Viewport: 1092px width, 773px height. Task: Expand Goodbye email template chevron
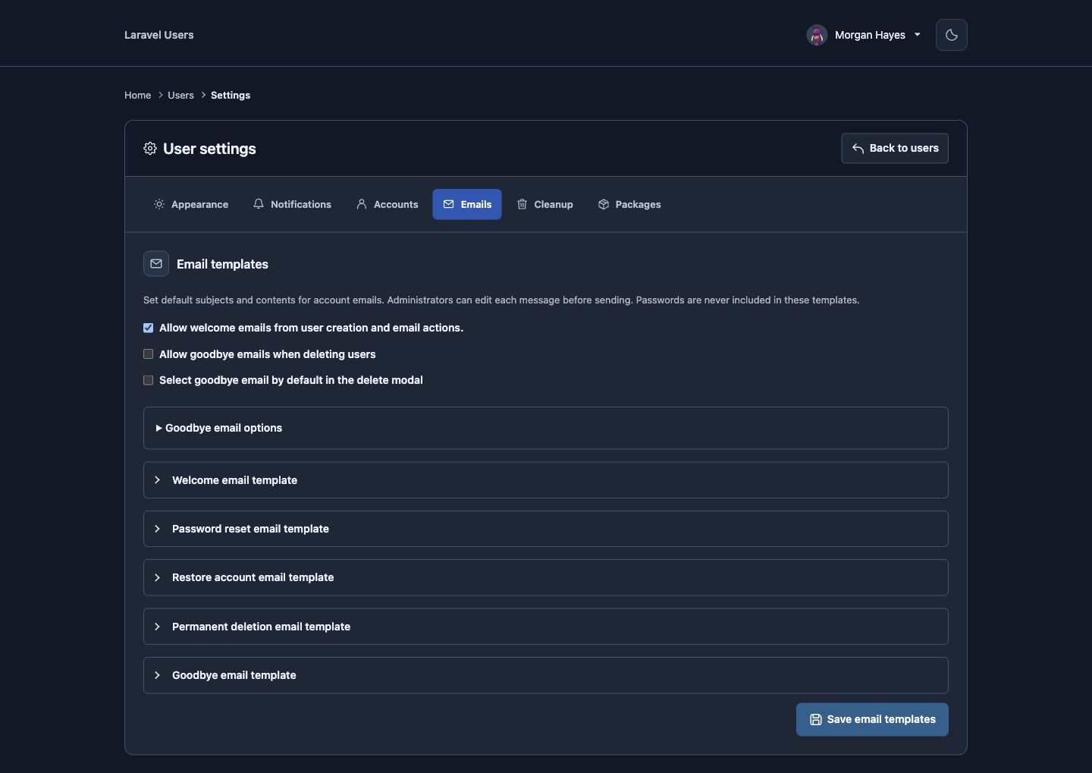tap(157, 675)
